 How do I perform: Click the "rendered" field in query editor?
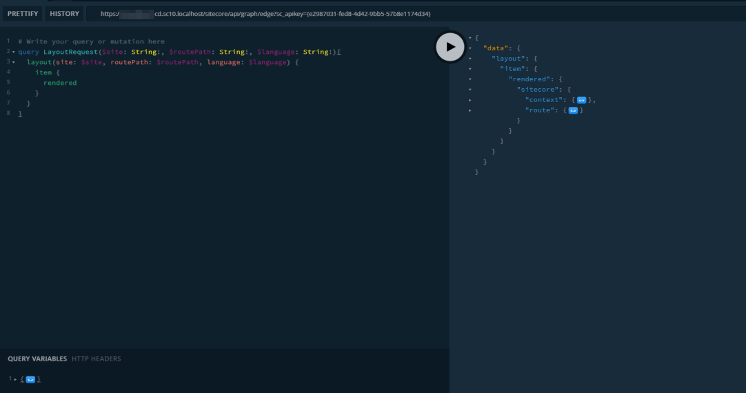60,83
